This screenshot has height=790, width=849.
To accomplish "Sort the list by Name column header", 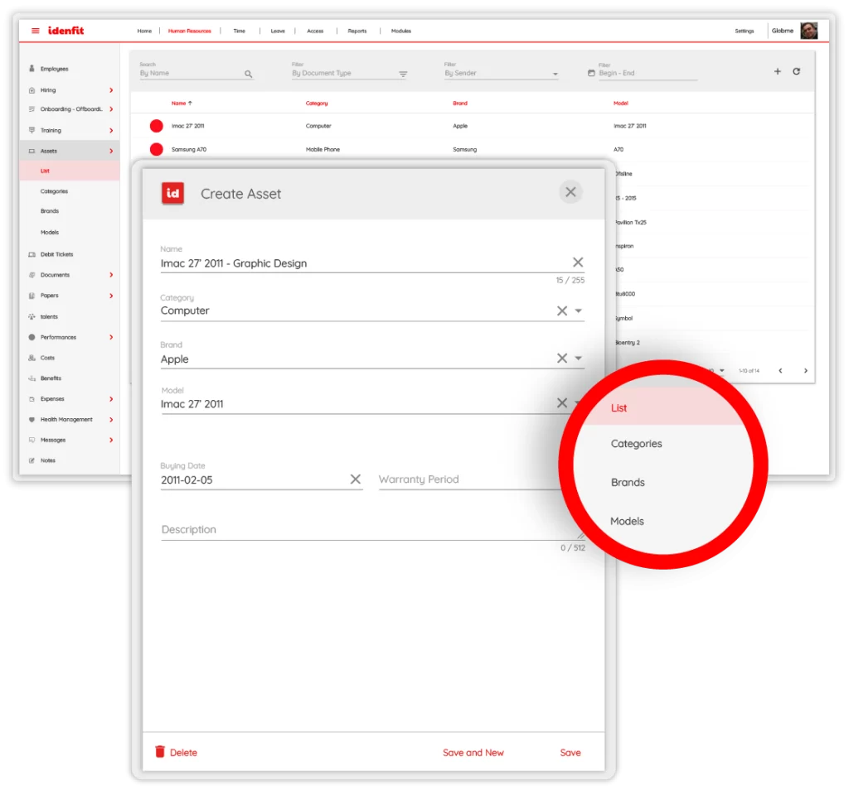I will click(x=179, y=104).
